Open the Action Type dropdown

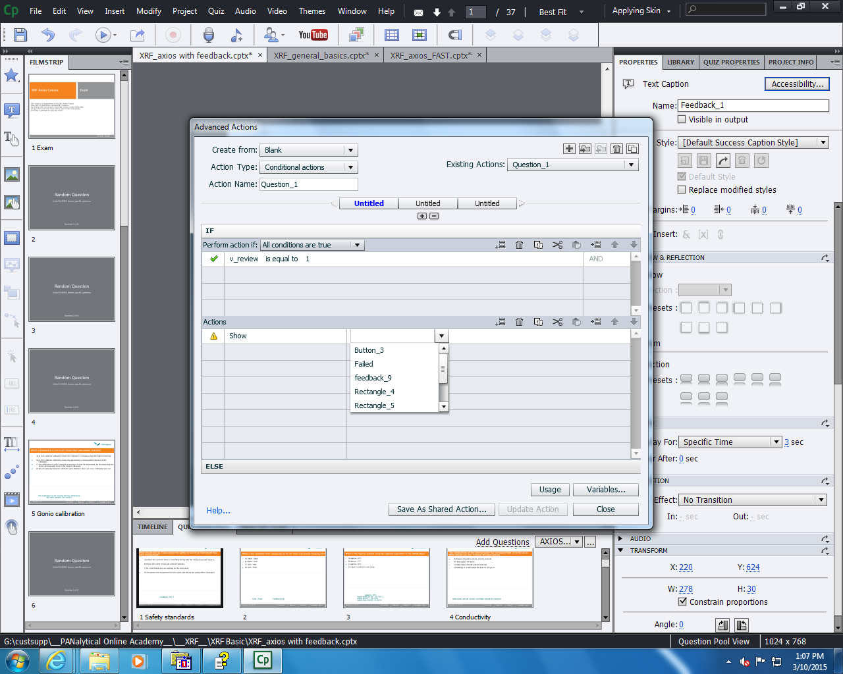click(308, 167)
